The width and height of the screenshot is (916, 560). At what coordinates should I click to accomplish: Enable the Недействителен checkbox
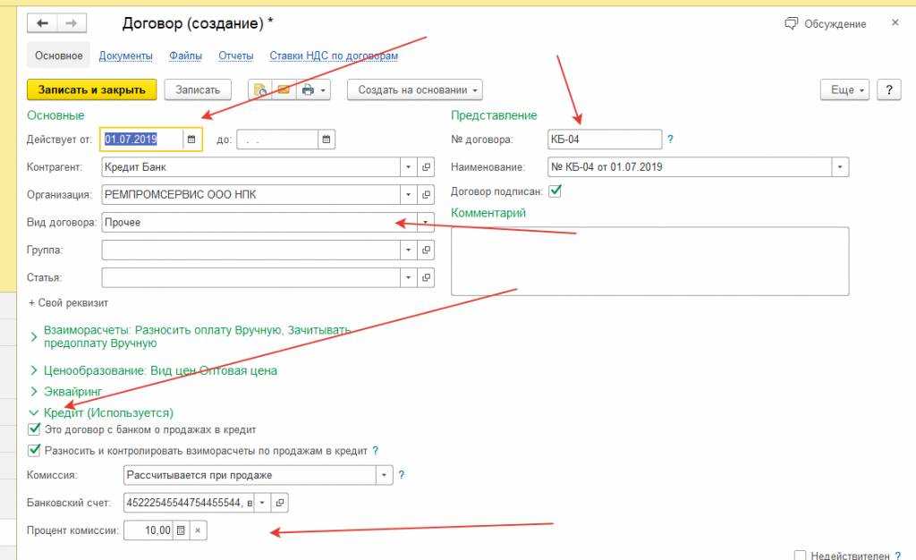tap(800, 556)
